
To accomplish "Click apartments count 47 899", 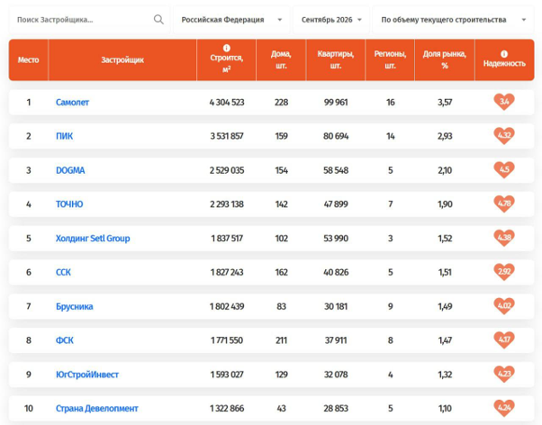I will coord(336,204).
